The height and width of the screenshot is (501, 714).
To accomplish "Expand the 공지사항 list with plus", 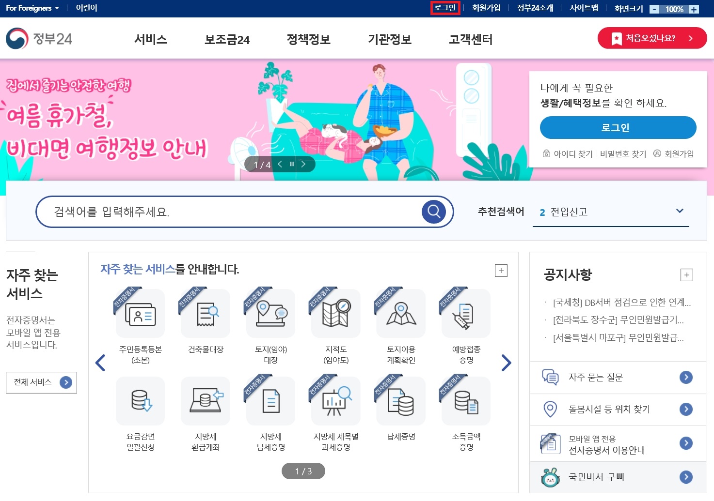I will click(x=687, y=275).
